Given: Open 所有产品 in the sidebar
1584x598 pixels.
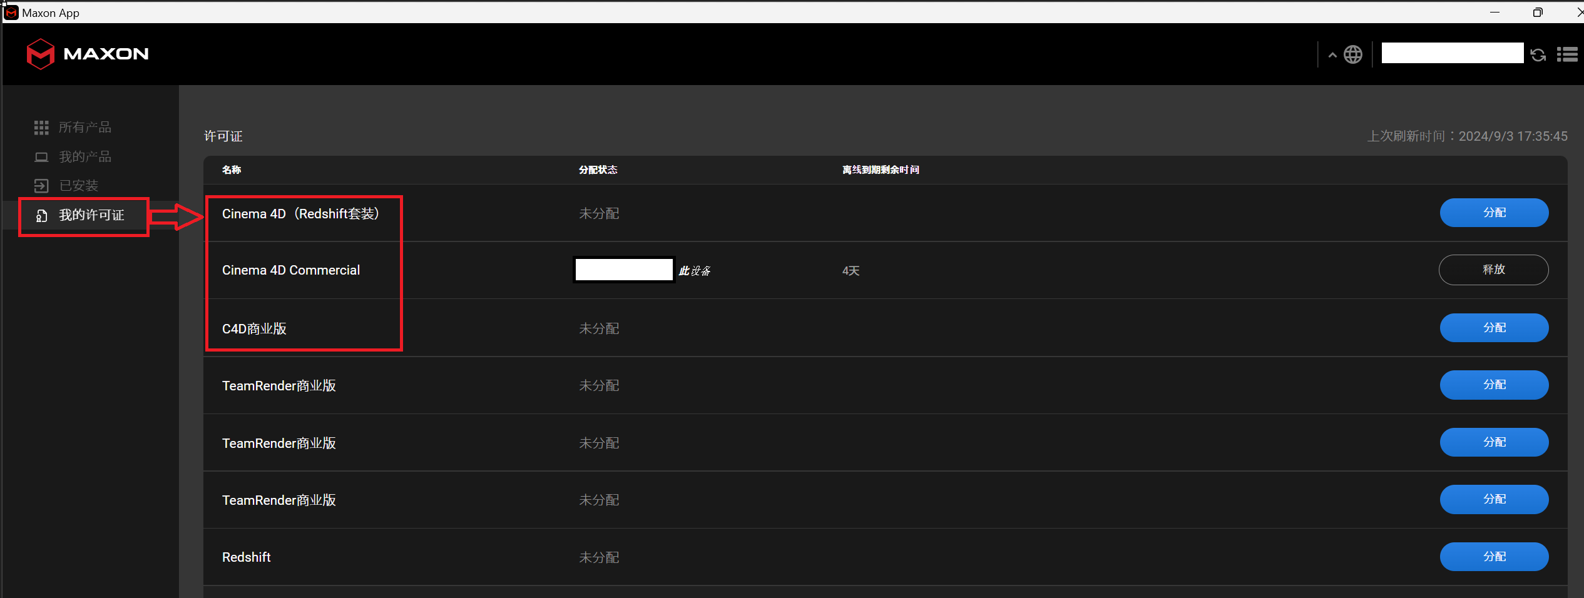Looking at the screenshot, I should pos(85,128).
